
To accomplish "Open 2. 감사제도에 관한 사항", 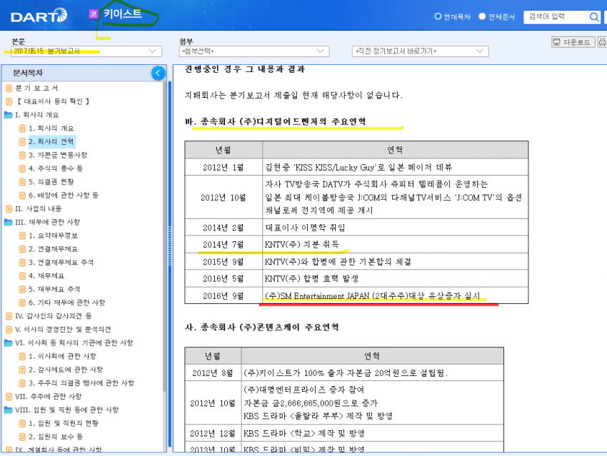I will [66, 370].
